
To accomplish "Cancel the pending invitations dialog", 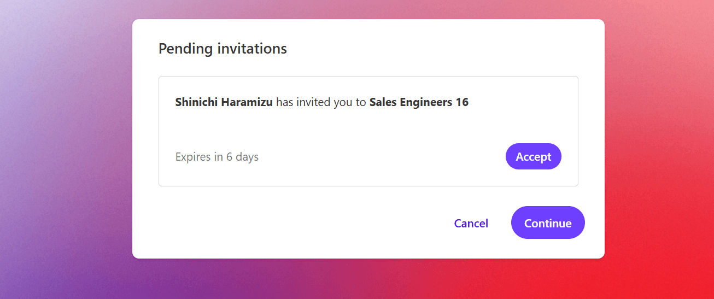I will [x=471, y=223].
